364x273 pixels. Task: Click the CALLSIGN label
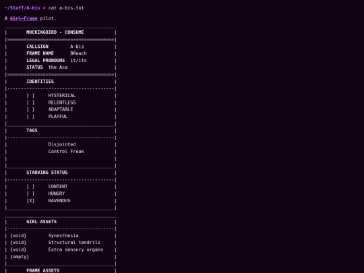(x=37, y=47)
